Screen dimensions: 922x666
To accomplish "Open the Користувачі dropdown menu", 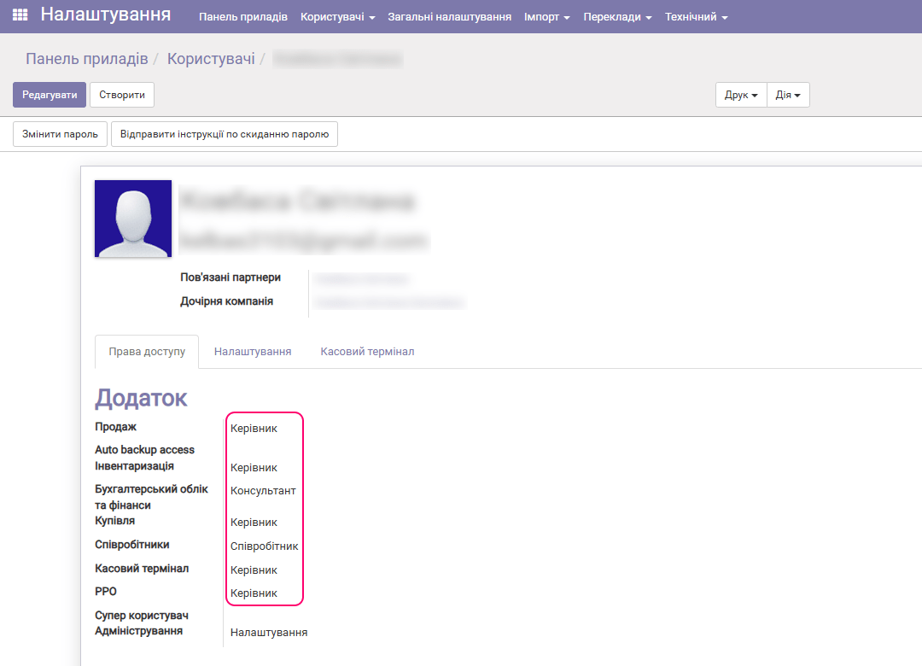I will tap(337, 15).
